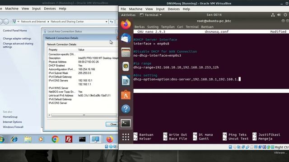This screenshot has width=289, height=162.
Task: Click the volume icon in Ubuntu top bar
Action: (279, 15)
